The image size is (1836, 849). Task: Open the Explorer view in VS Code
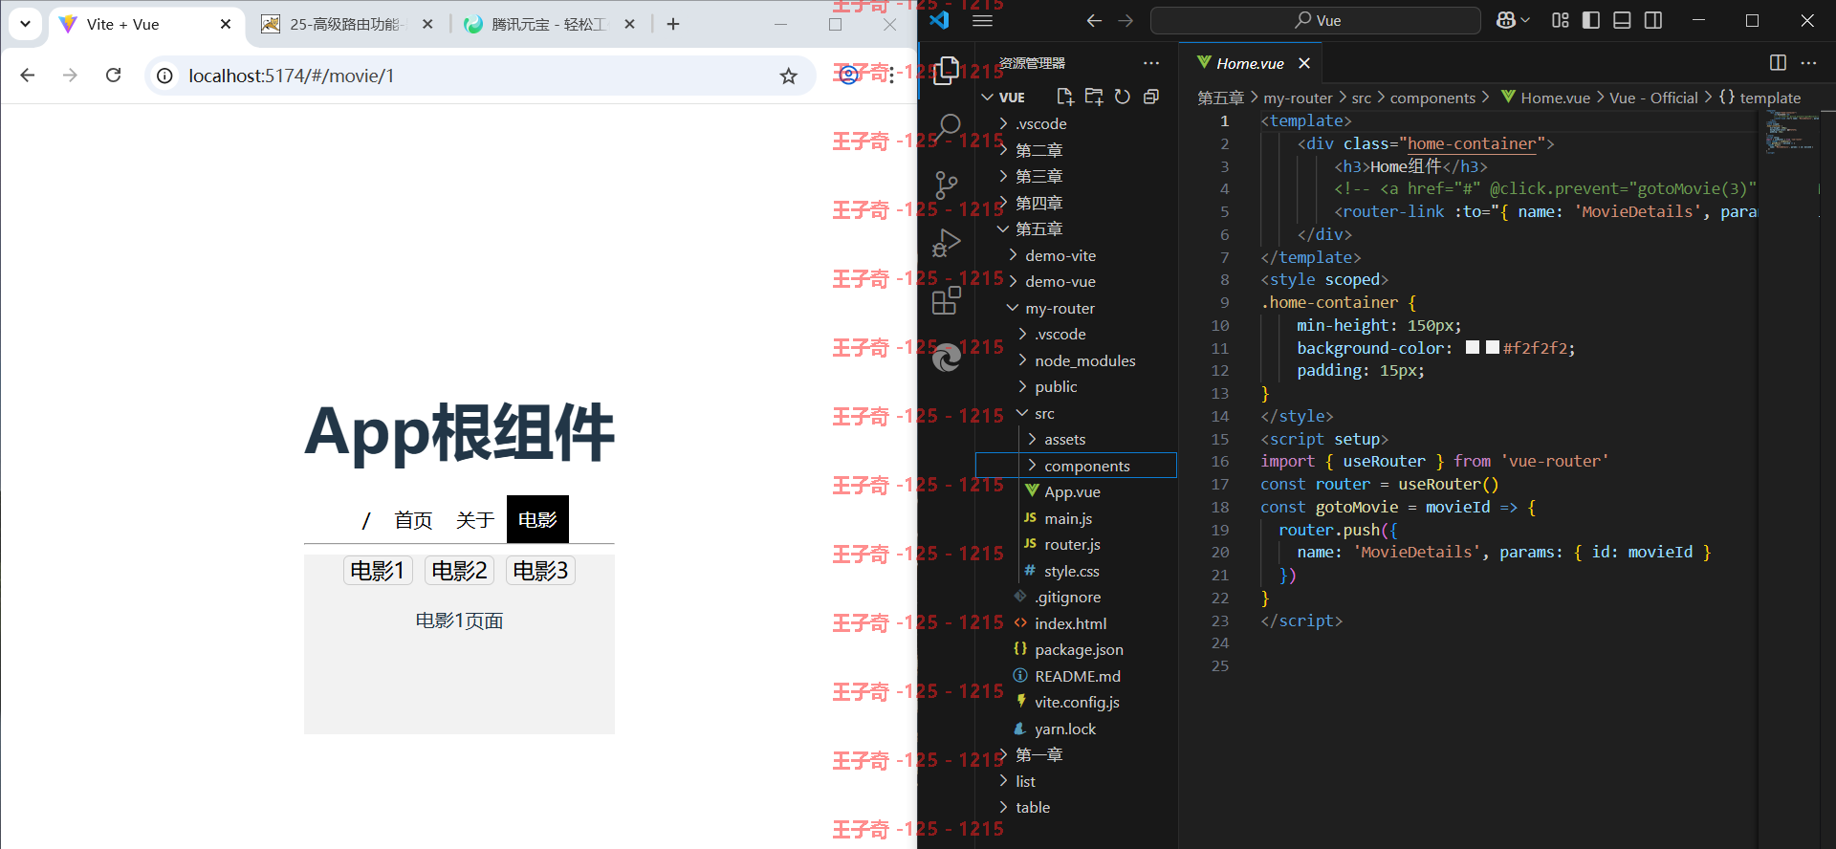click(x=947, y=70)
